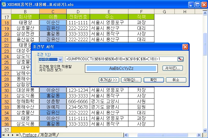The height and width of the screenshot is (138, 208).
Task: Select column G header
Action: [x=164, y=12]
